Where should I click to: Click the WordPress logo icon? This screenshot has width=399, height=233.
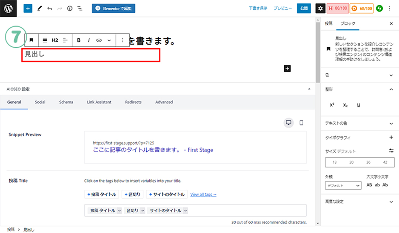[8, 8]
